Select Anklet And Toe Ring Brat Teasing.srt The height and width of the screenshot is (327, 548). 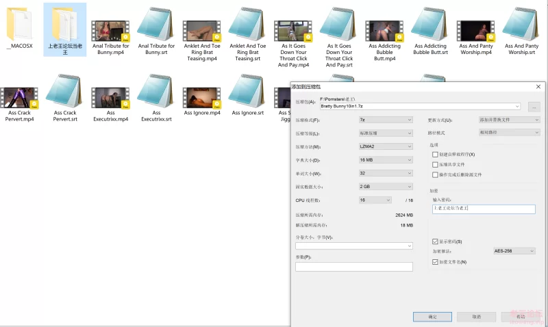tap(247, 24)
